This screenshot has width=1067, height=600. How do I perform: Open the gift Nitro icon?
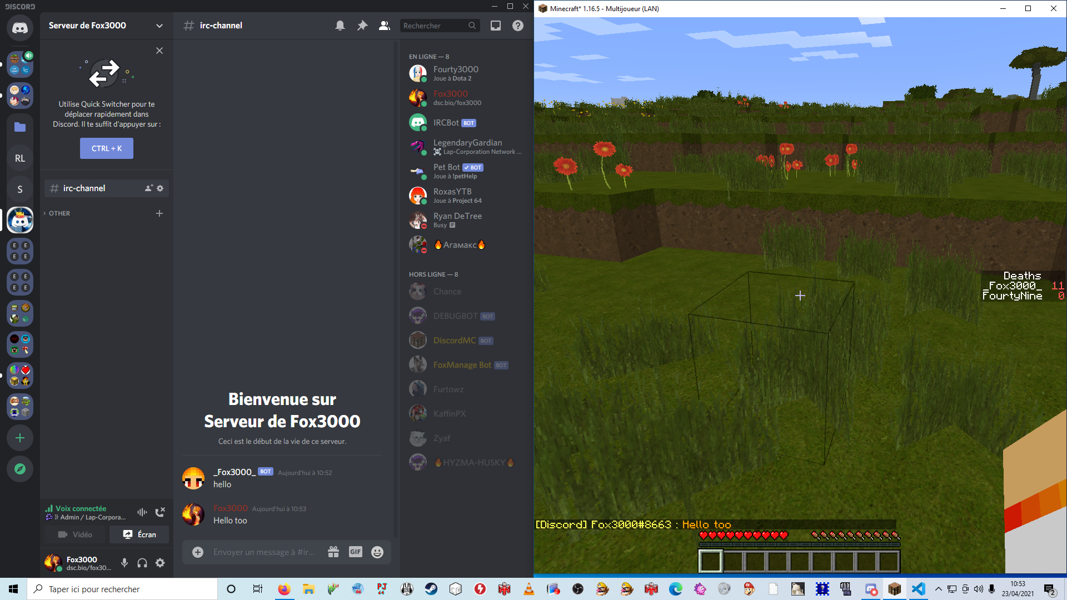click(333, 552)
